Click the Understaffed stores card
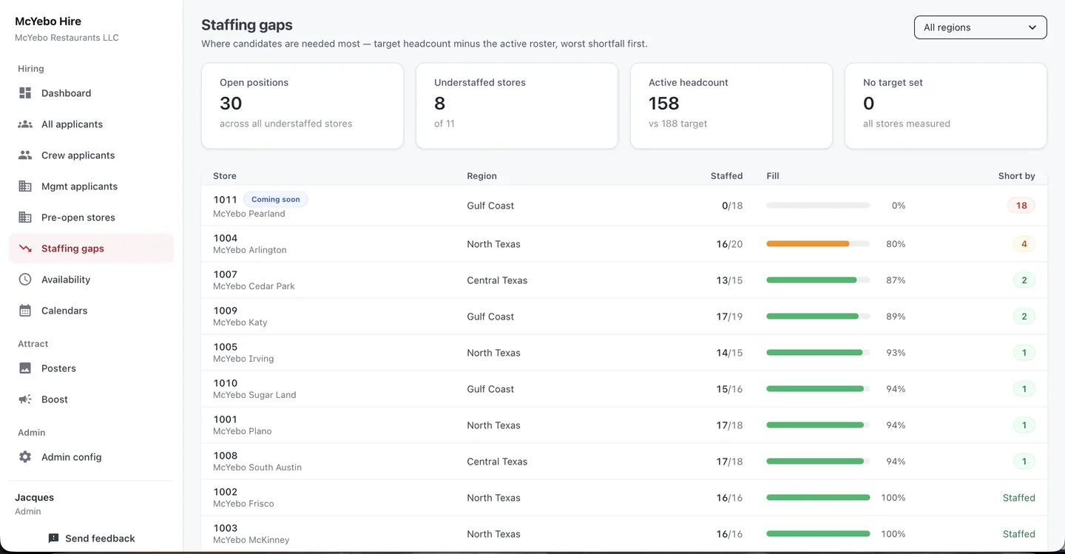 click(517, 106)
